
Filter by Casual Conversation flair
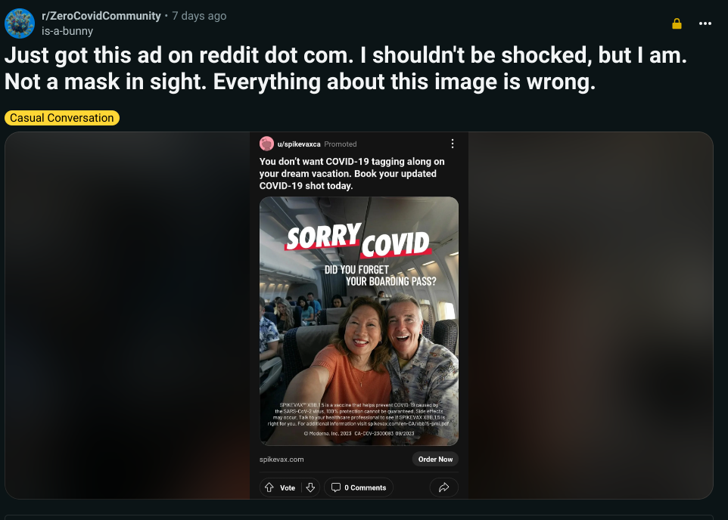[62, 118]
